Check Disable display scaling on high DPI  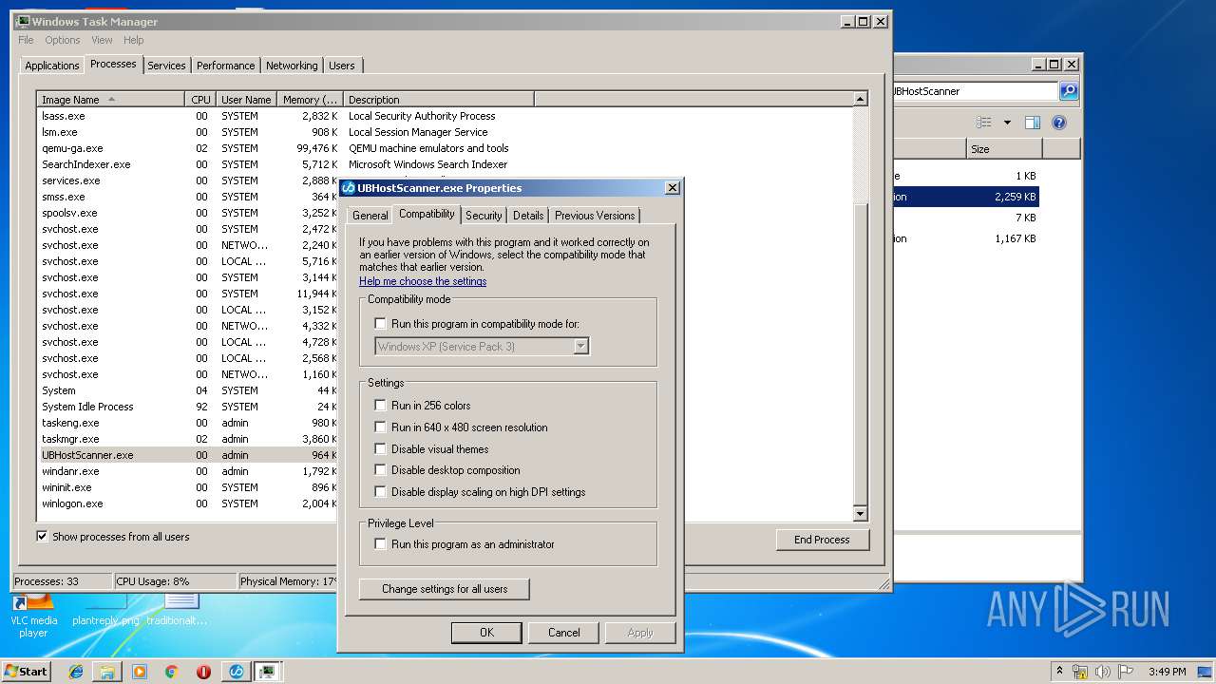[381, 492]
